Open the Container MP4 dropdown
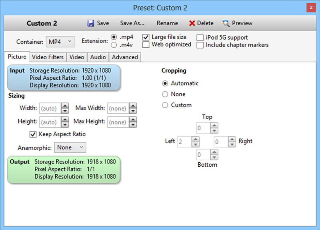320x230 pixels. click(60, 42)
